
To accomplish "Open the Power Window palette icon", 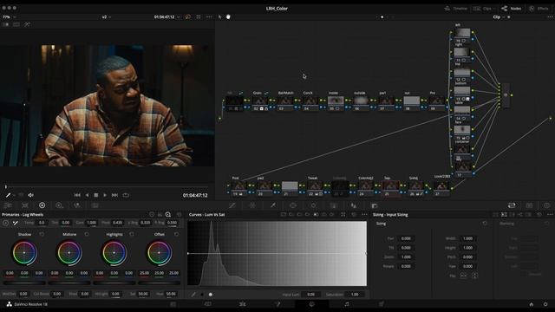I will tap(293, 205).
